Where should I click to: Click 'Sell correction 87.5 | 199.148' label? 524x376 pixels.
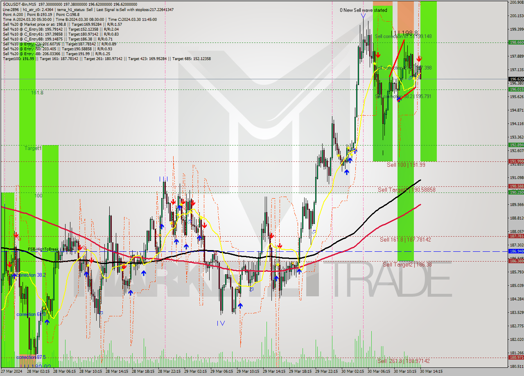coord(403,36)
